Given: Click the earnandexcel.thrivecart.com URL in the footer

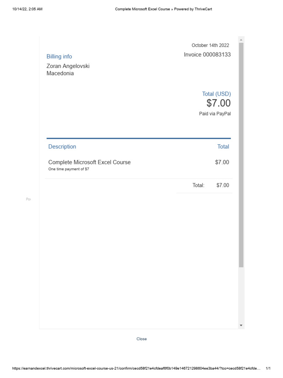Looking at the screenshot, I should (x=136, y=368).
